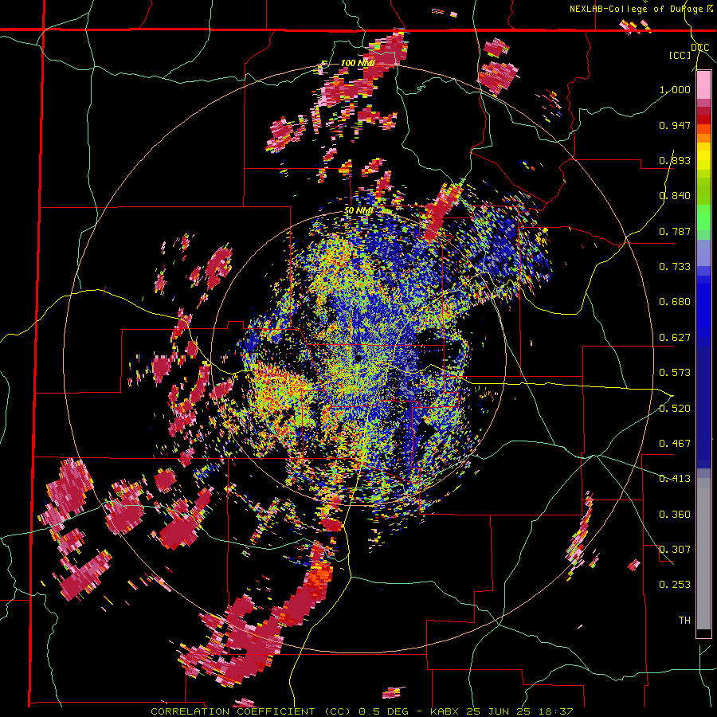Select the 0.467 scale value

click(675, 444)
